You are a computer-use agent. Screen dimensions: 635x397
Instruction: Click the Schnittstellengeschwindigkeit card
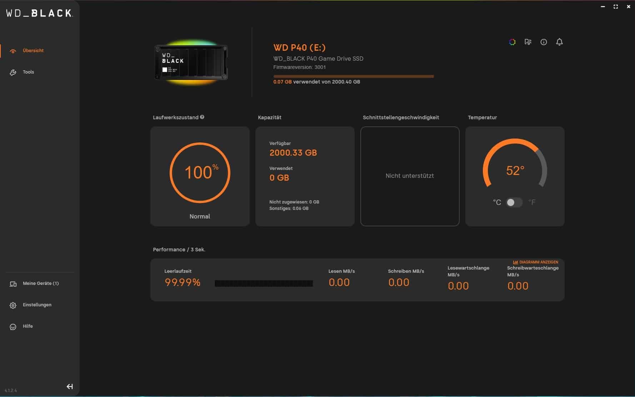[410, 176]
